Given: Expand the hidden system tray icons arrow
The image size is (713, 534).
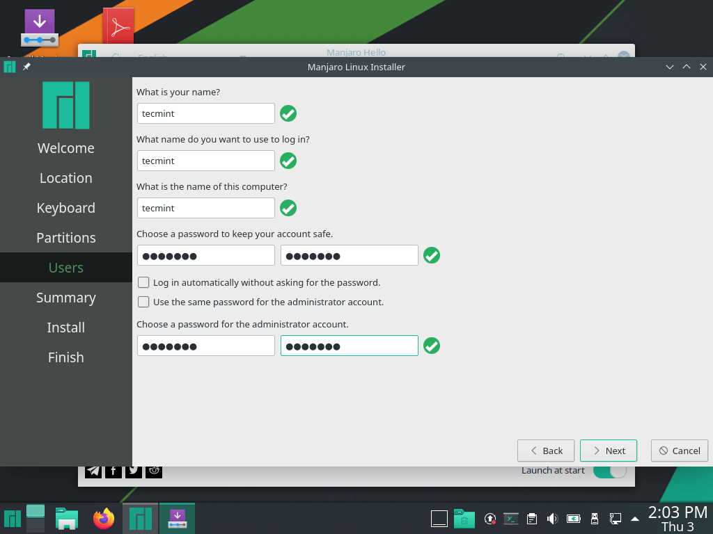Looking at the screenshot, I should pyautogui.click(x=634, y=518).
